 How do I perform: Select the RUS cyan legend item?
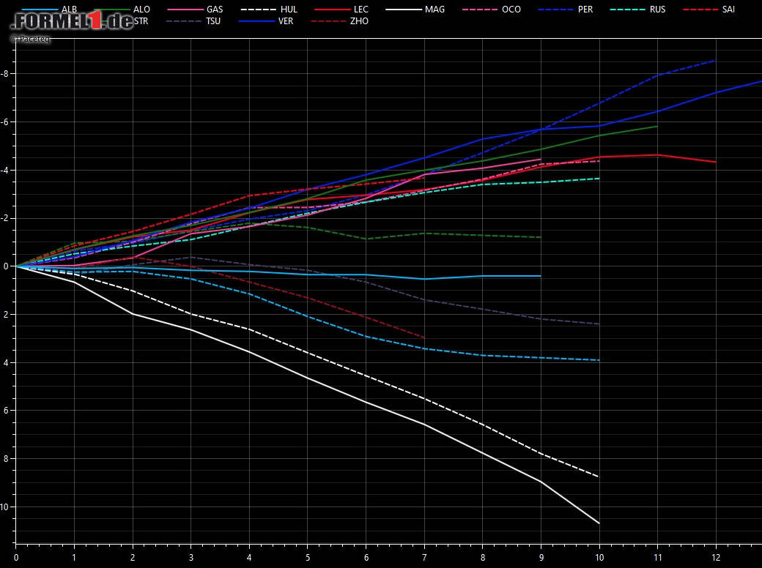click(x=638, y=10)
